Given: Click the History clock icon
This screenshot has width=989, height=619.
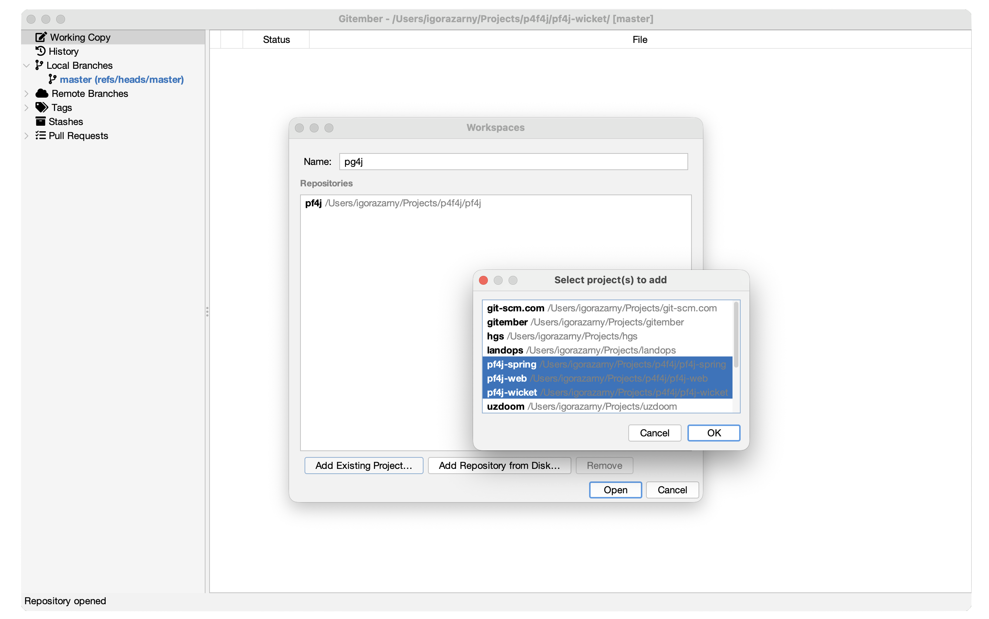Looking at the screenshot, I should pyautogui.click(x=40, y=51).
